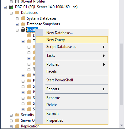Collapse the Databases tree node
This screenshot has width=125, height=129.
pos(11,13)
